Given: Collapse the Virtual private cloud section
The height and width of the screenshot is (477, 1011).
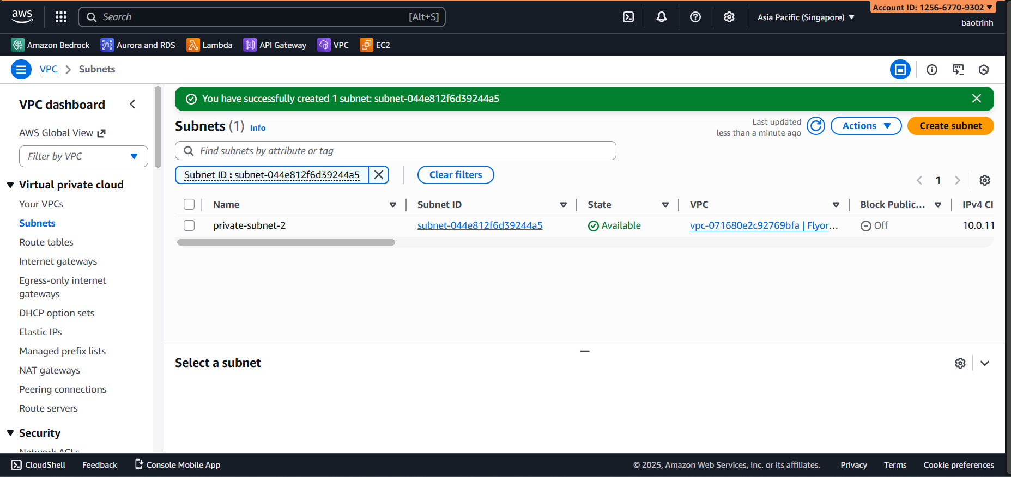Looking at the screenshot, I should tap(10, 185).
